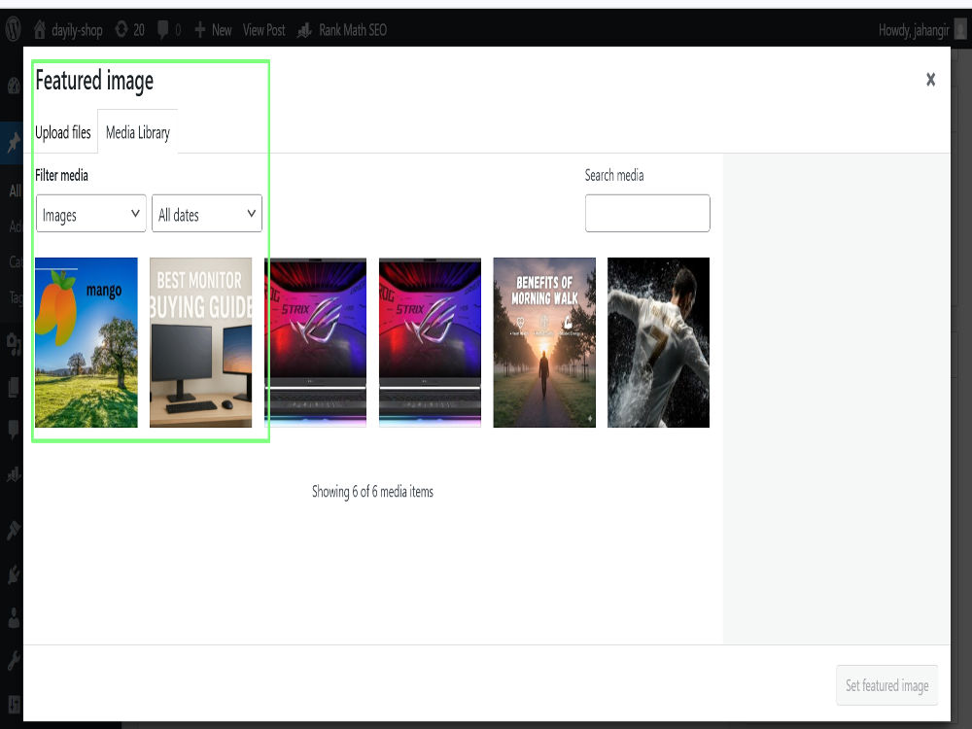Screen dimensions: 972x729
Task: Click the Plugins icon in admin sidebar
Action: (13, 574)
